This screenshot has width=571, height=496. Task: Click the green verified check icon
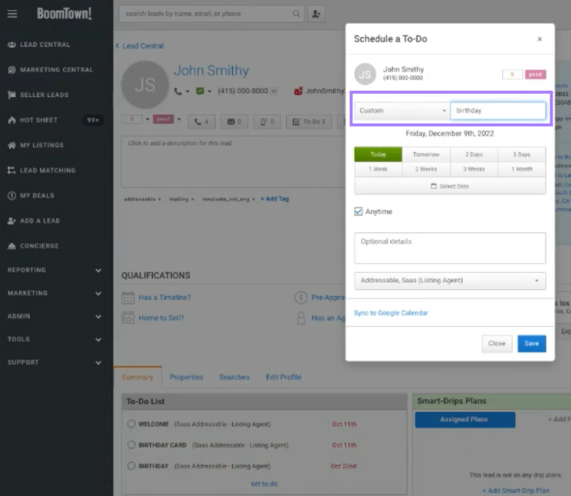pyautogui.click(x=200, y=91)
